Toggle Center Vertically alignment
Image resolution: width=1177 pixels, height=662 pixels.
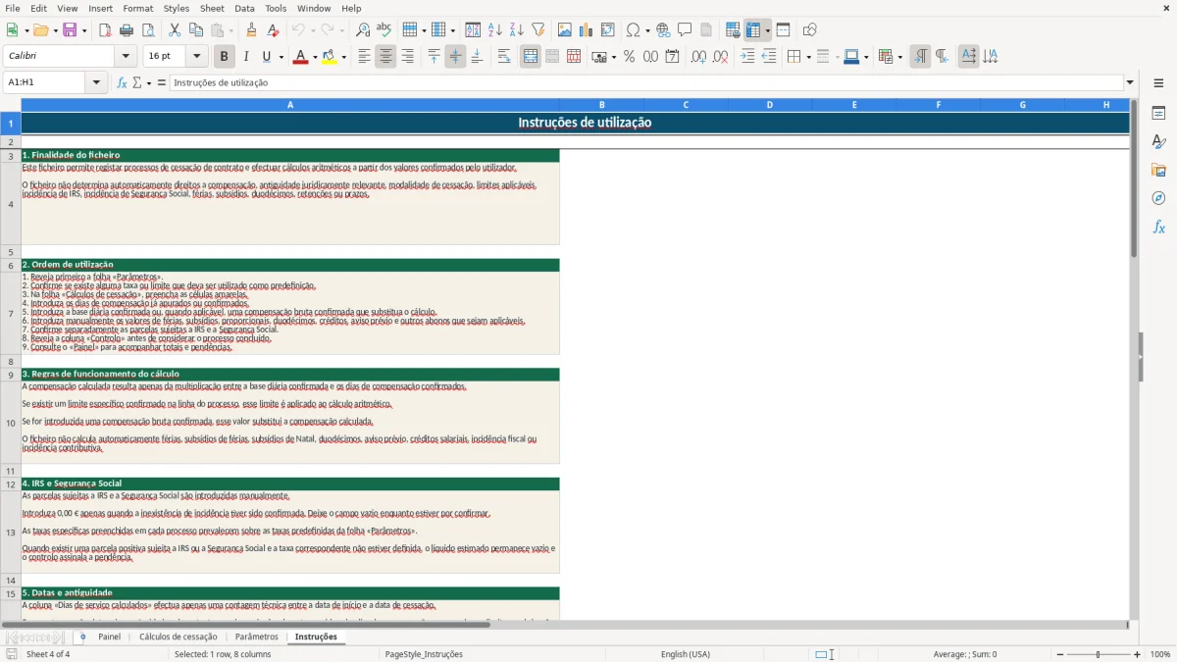coord(455,57)
